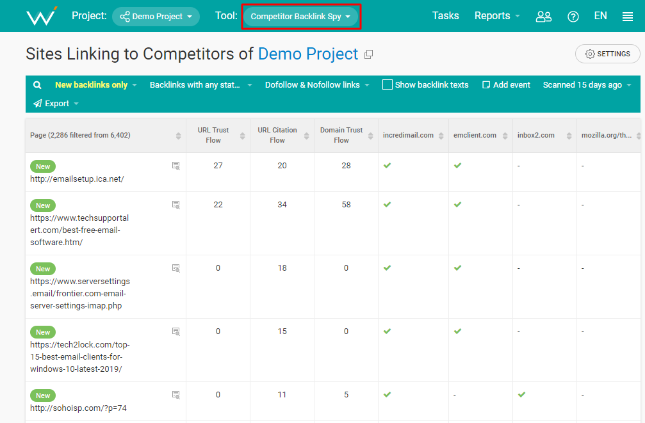Expand the Export dropdown

pos(56,103)
